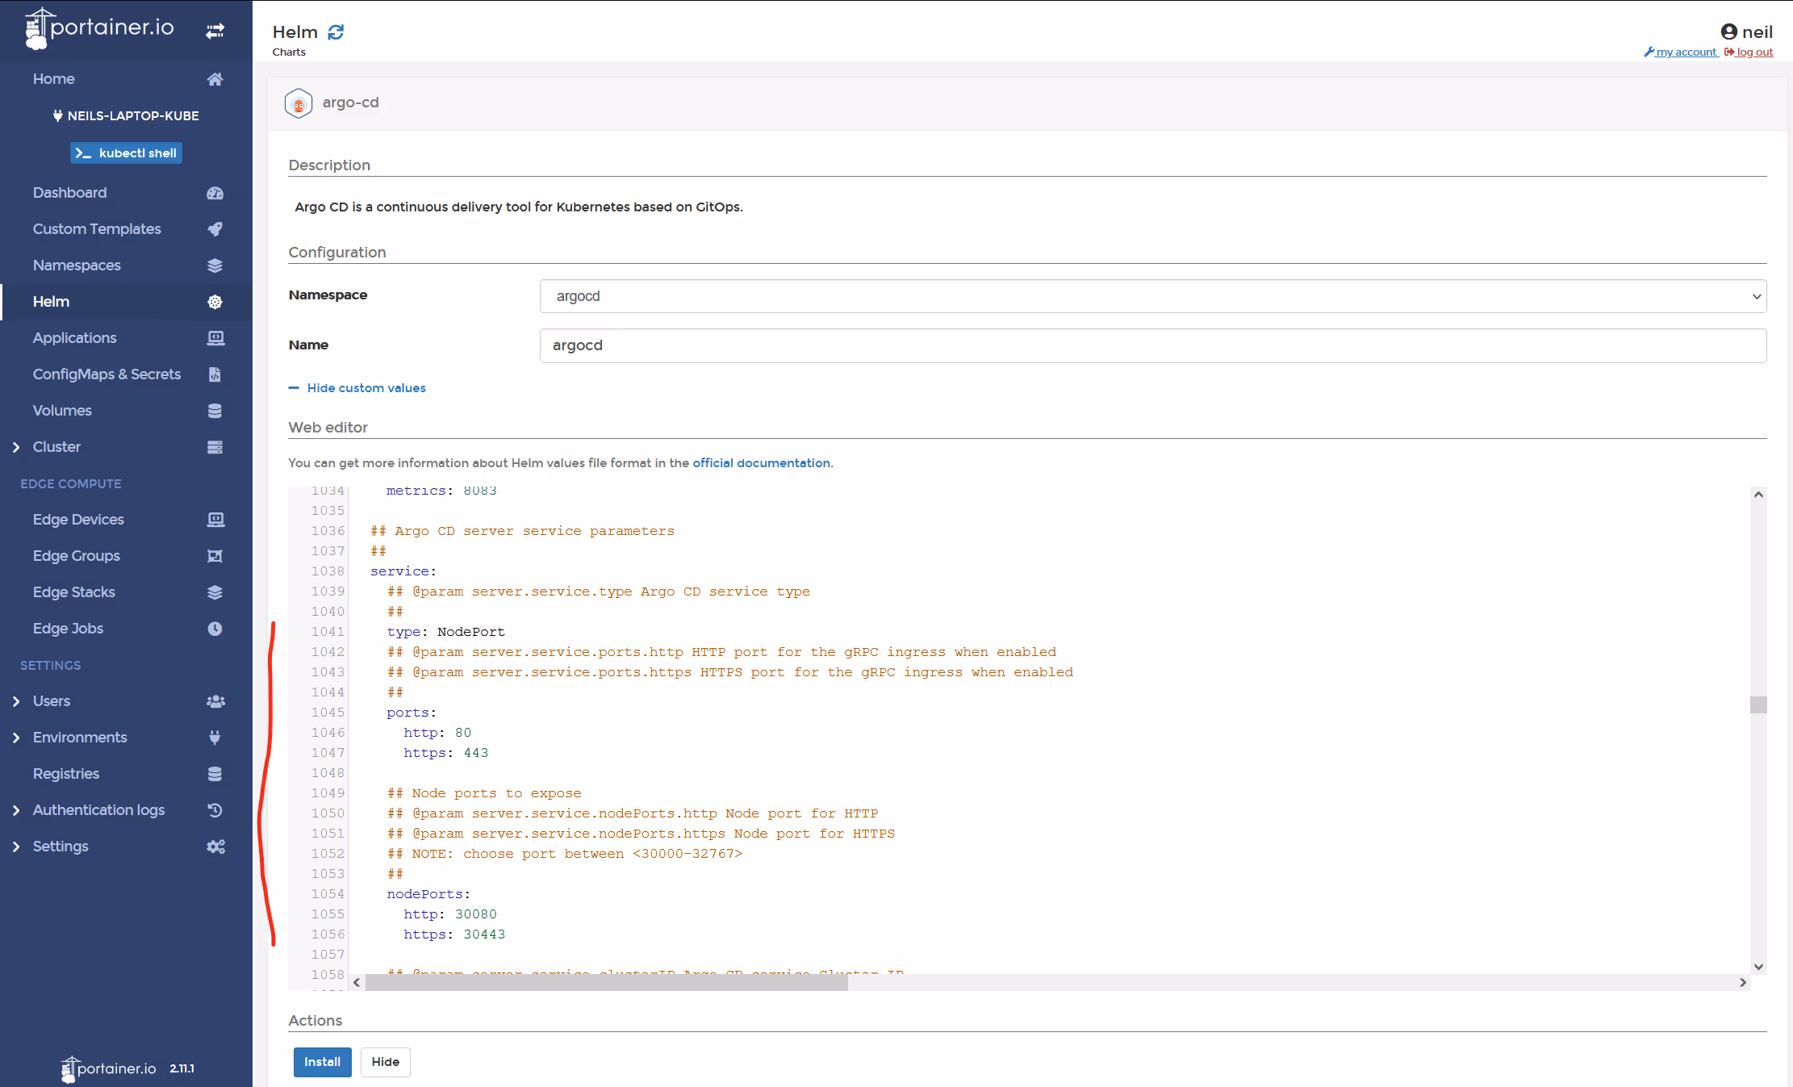Click the Dashboard gauge icon
1793x1087 pixels.
(x=215, y=193)
